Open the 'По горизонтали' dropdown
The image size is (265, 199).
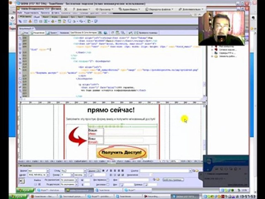pos(76,180)
